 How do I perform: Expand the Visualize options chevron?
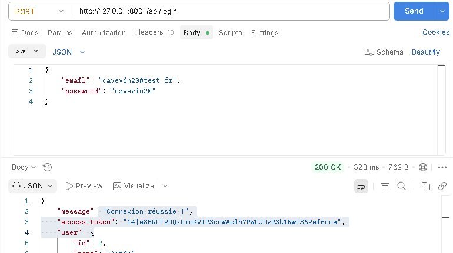pos(165,186)
